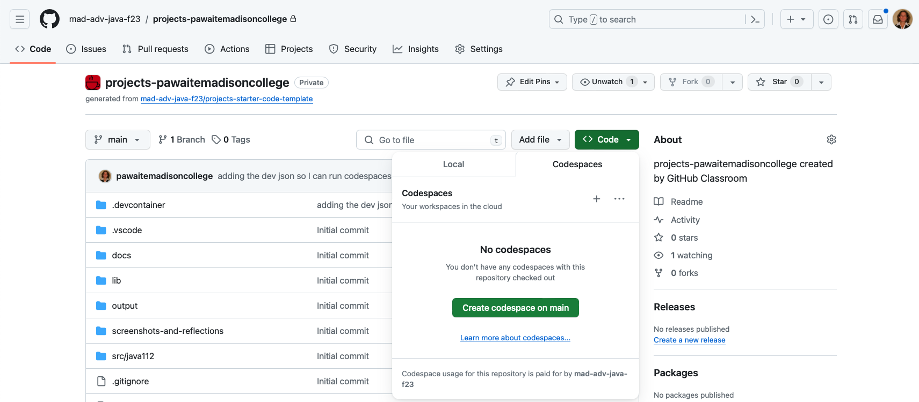919x402 pixels.
Task: Star this repository
Action: pyautogui.click(x=779, y=82)
